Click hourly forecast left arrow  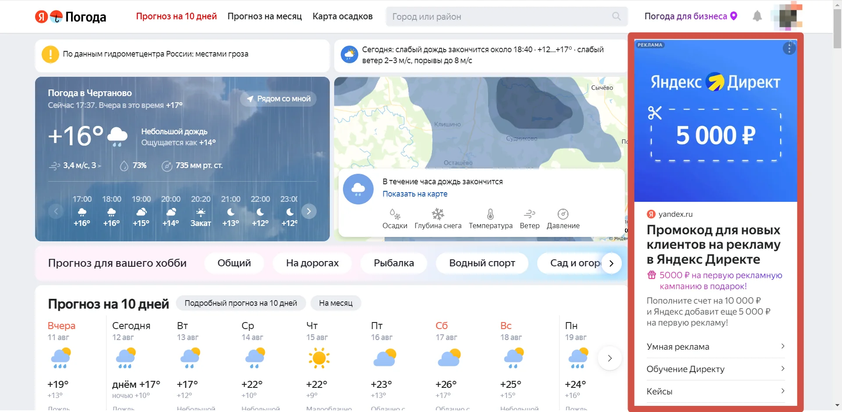pyautogui.click(x=56, y=211)
